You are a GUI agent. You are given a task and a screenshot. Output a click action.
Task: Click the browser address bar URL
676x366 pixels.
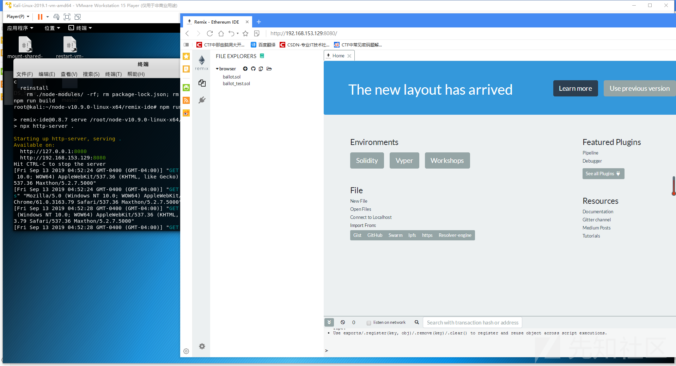click(x=304, y=33)
